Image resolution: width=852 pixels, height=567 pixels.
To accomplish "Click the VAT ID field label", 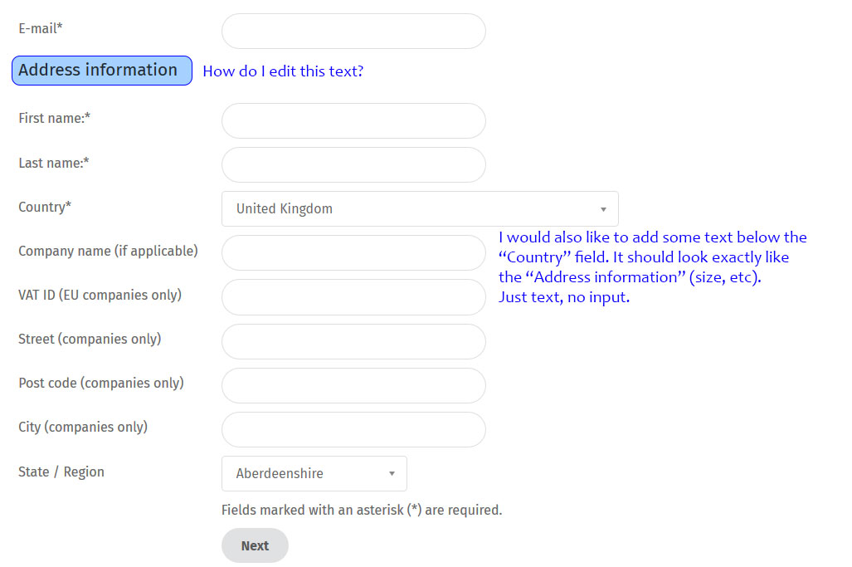I will (x=100, y=295).
